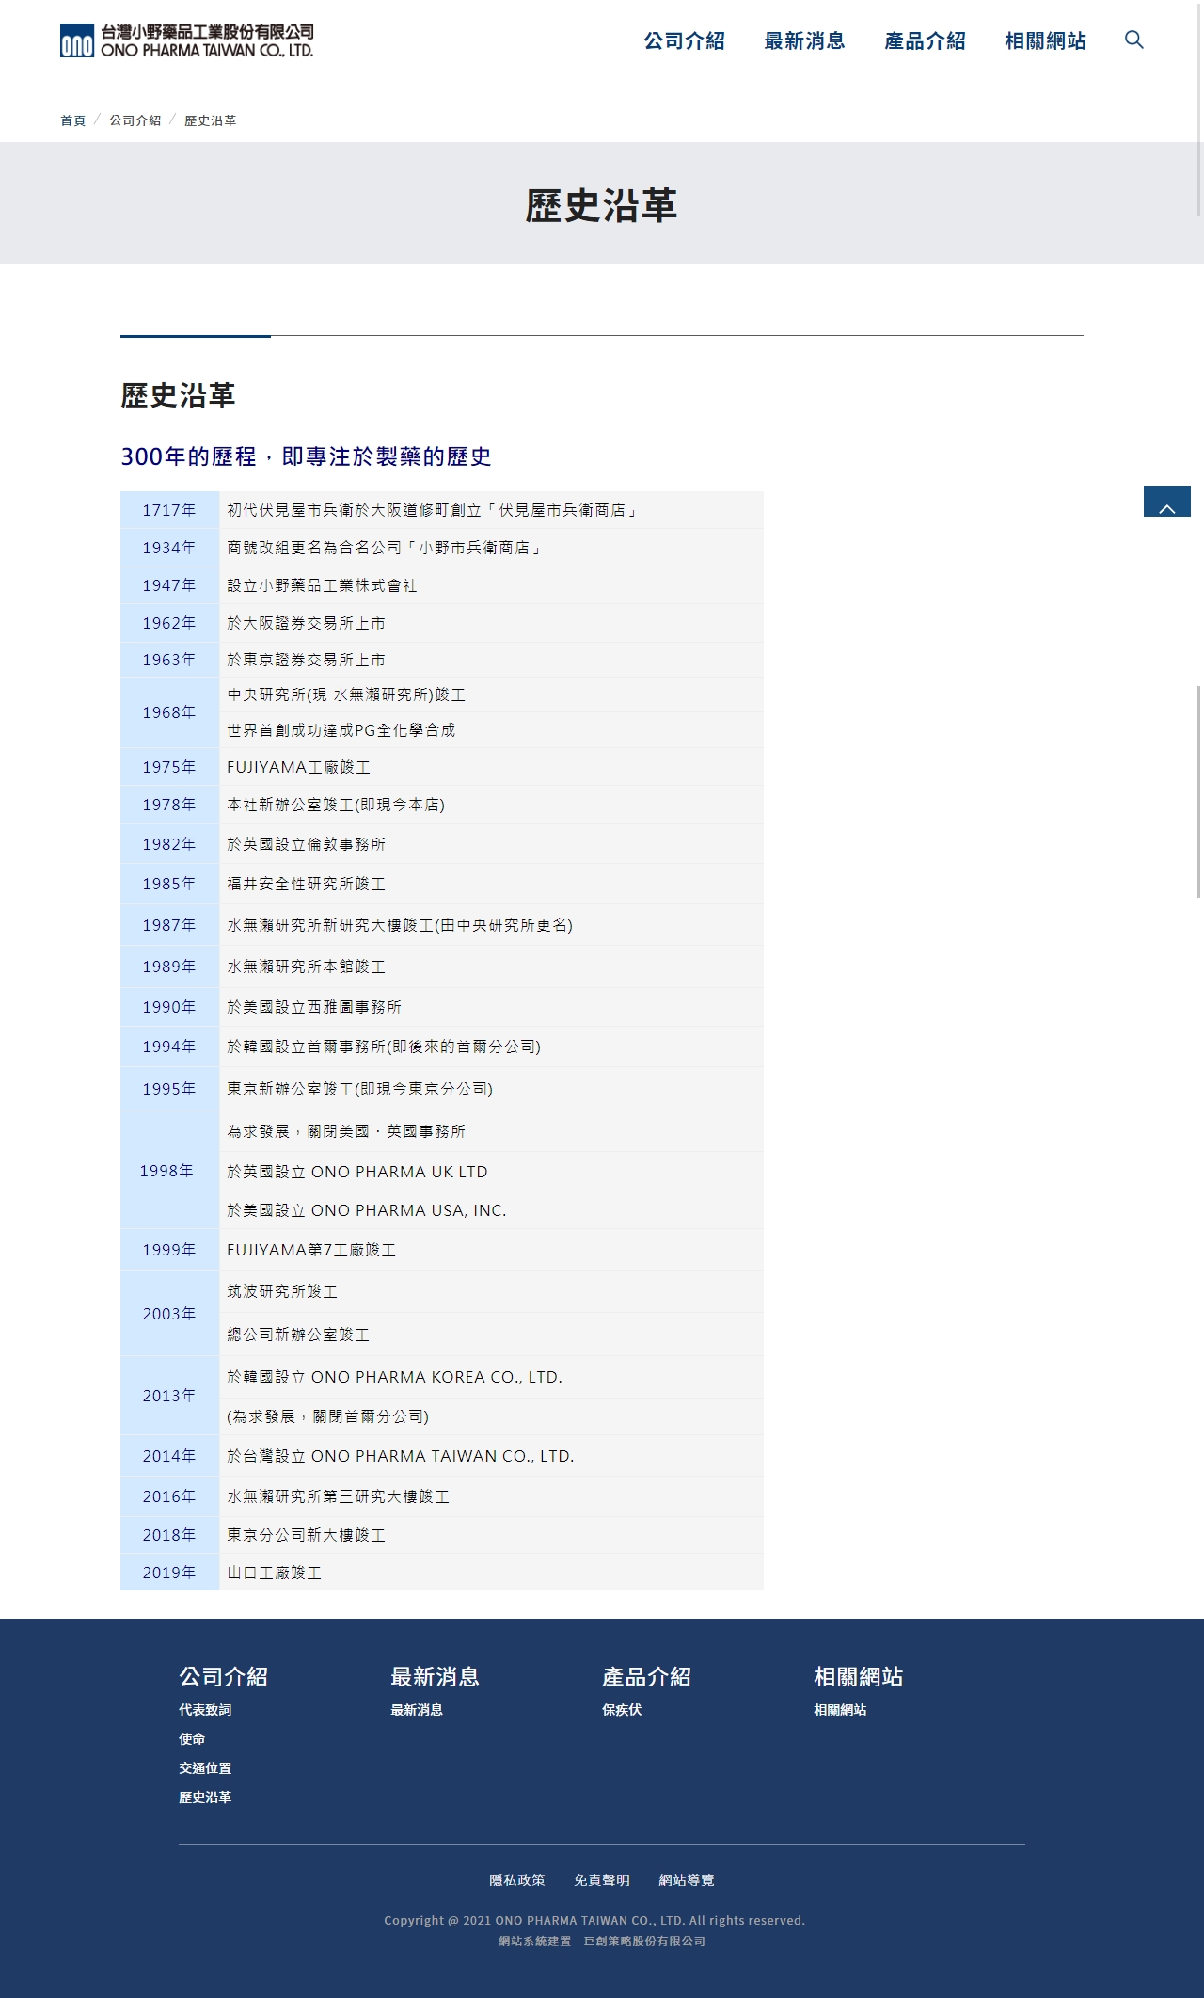Open 網站導覽 sitemap link
1204x1998 pixels.
pyautogui.click(x=687, y=1880)
